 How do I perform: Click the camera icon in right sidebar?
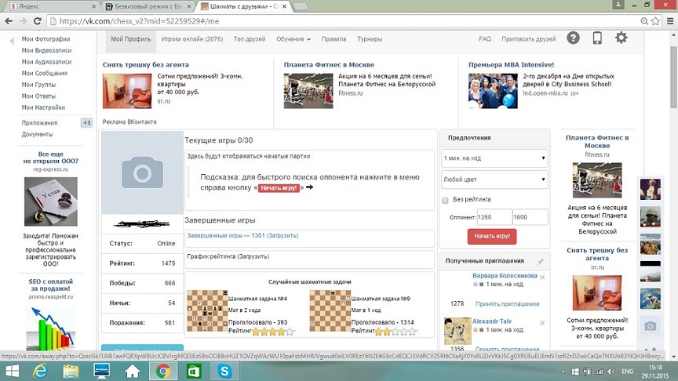pos(650,326)
